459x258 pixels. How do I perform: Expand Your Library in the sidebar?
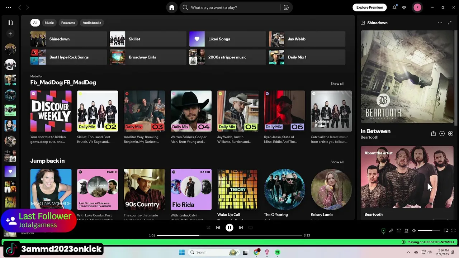point(10,23)
